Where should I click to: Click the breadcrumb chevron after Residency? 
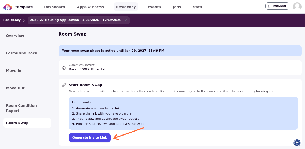(24, 20)
